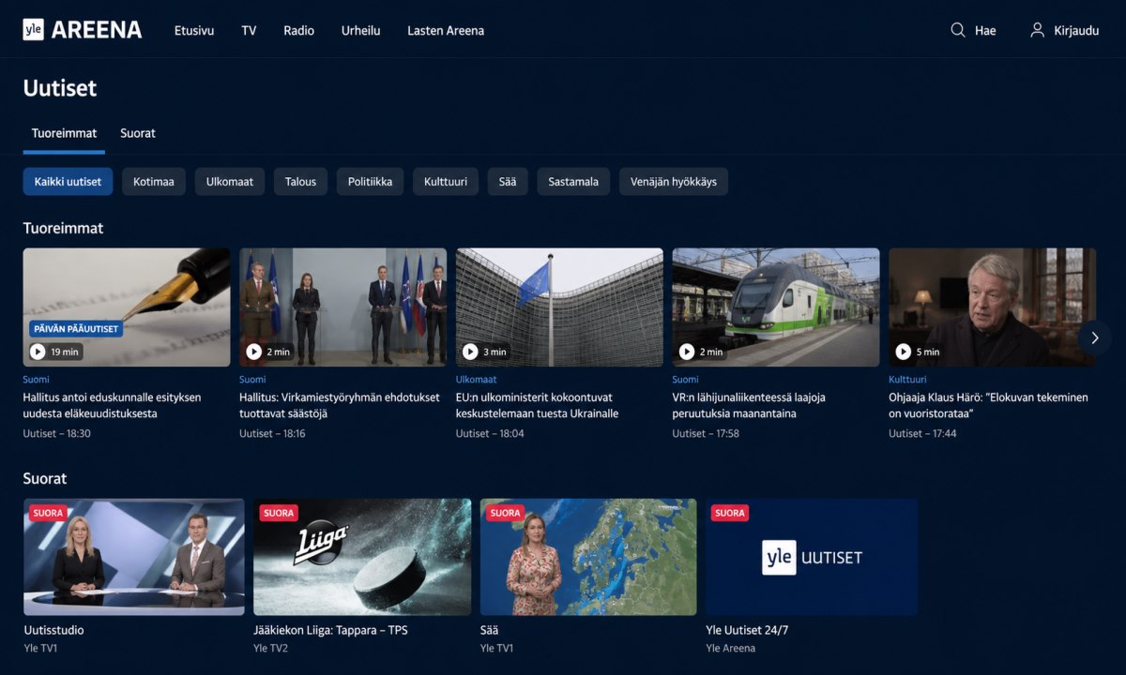Filter news by Kulttuuri
1126x675 pixels.
pos(446,182)
